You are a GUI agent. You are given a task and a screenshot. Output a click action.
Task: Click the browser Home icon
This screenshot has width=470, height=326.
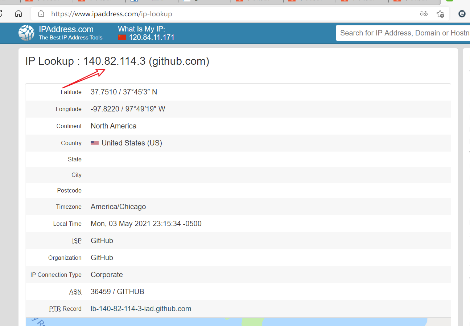pyautogui.click(x=18, y=14)
